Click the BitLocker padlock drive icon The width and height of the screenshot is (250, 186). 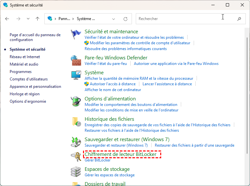point(76,157)
